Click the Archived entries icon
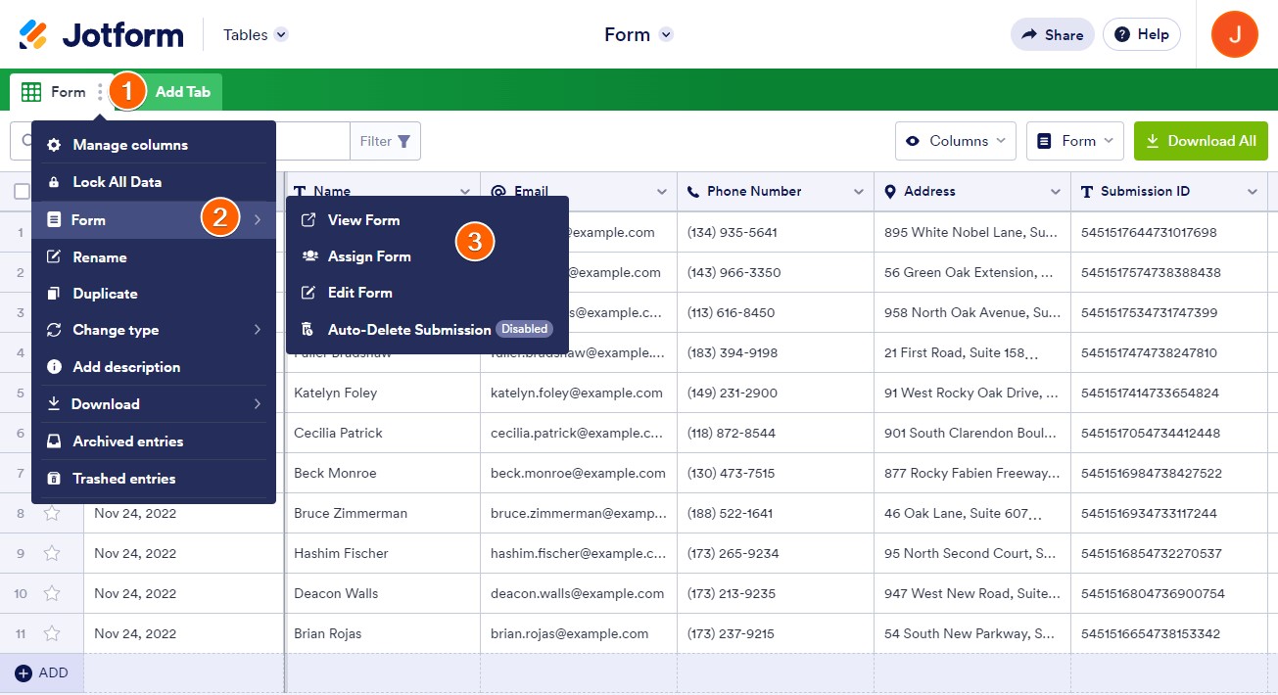This screenshot has width=1278, height=695. point(56,440)
